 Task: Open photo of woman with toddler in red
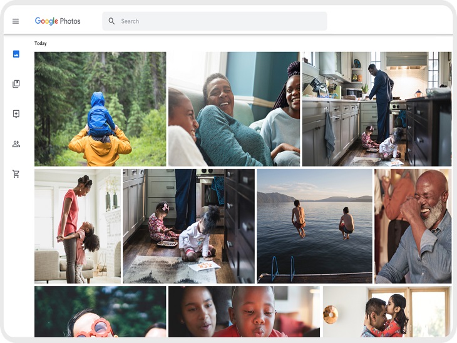point(244,312)
